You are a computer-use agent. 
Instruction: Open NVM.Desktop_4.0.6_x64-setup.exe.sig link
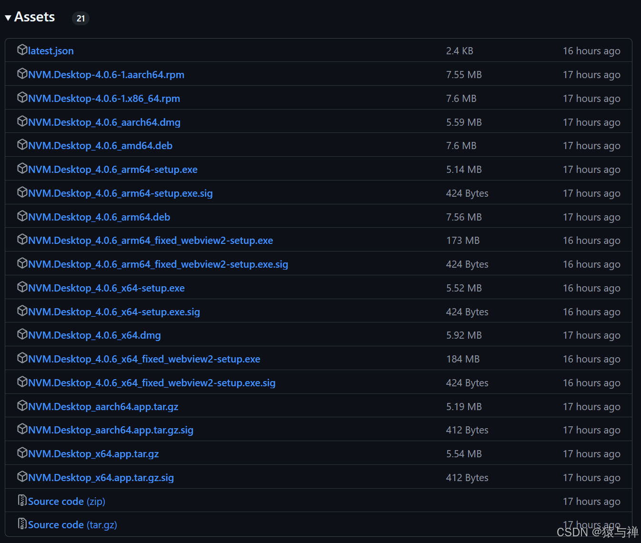click(114, 312)
